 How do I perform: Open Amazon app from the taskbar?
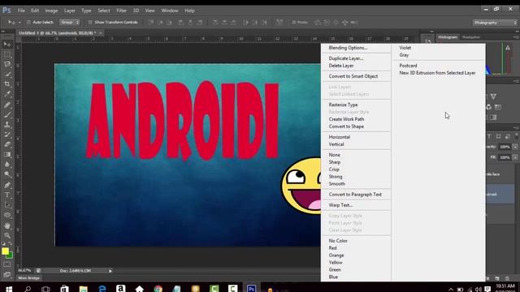[121, 289]
